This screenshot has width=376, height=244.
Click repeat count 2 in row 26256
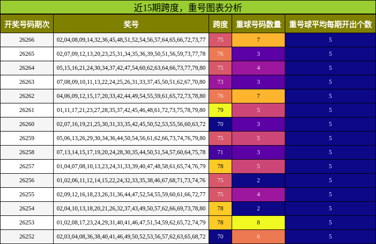(258, 180)
